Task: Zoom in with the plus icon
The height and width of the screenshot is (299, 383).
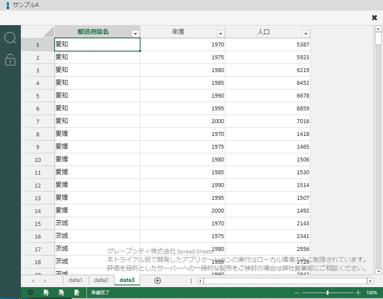Action: click(358, 293)
